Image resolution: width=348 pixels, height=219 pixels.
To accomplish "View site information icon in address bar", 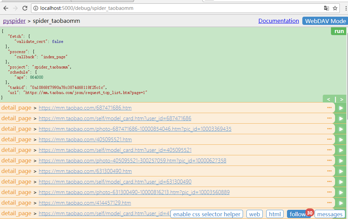I will (35, 8).
